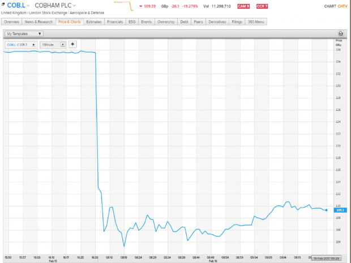Open the News & Research tab
Image resolution: width=351 pixels, height=263 pixels.
click(38, 21)
